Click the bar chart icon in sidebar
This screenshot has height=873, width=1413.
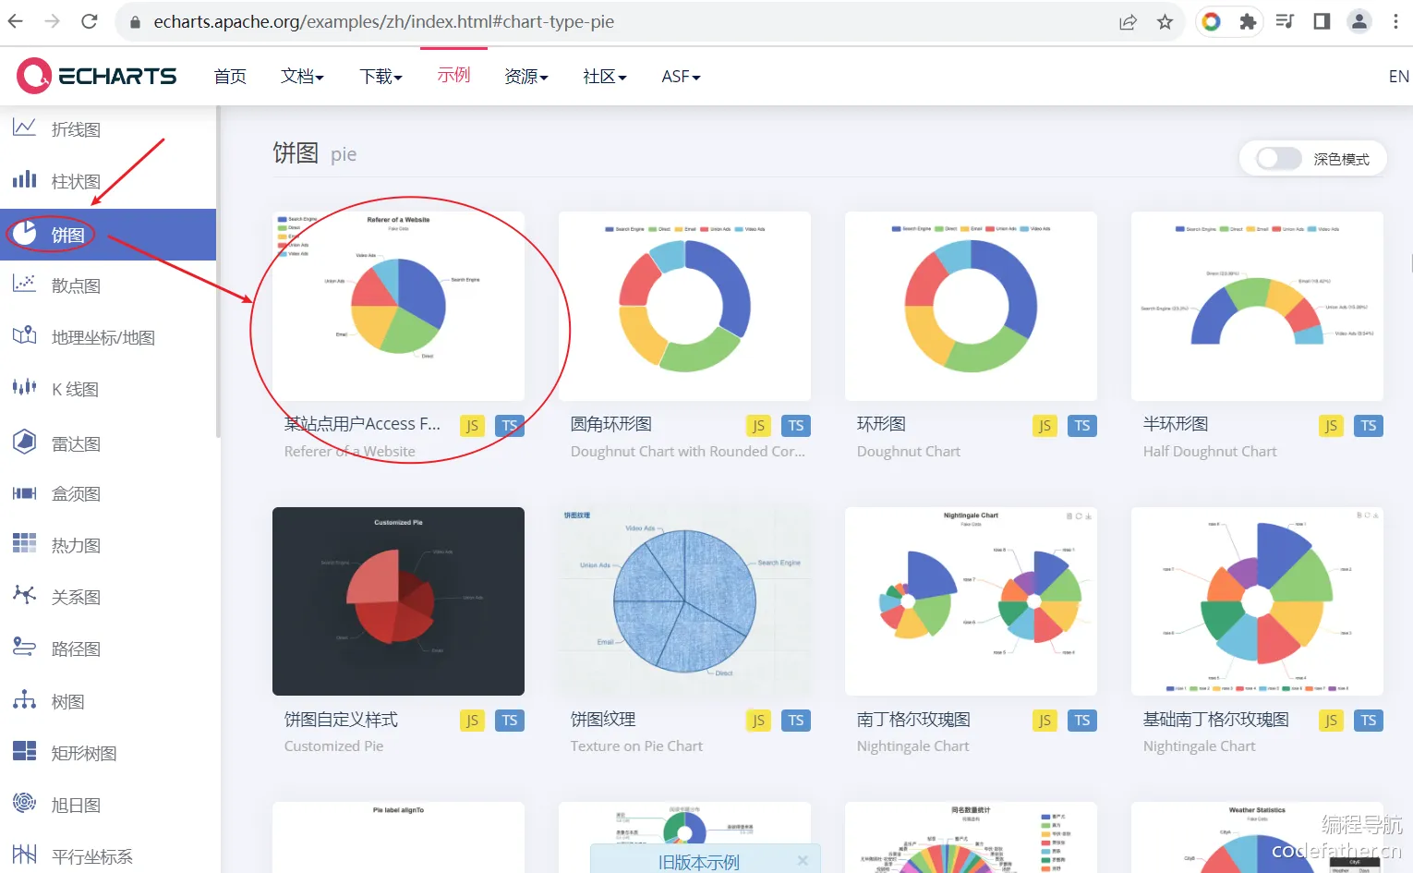24,179
